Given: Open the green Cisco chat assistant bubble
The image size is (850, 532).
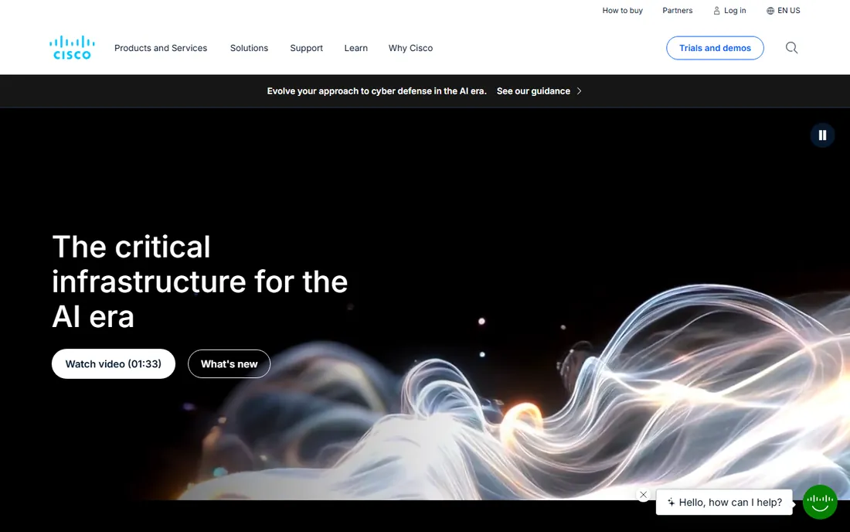Looking at the screenshot, I should (x=820, y=502).
